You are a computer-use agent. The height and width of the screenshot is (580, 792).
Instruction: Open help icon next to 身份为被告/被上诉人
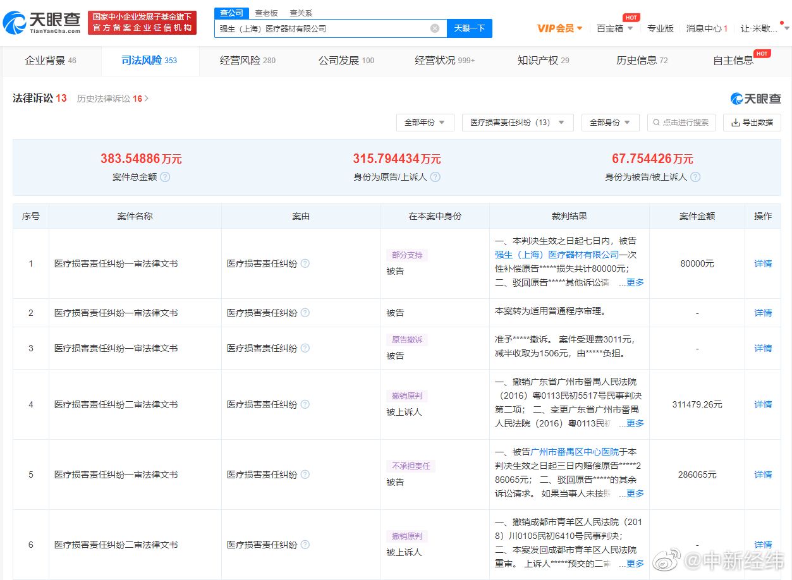pos(695,177)
